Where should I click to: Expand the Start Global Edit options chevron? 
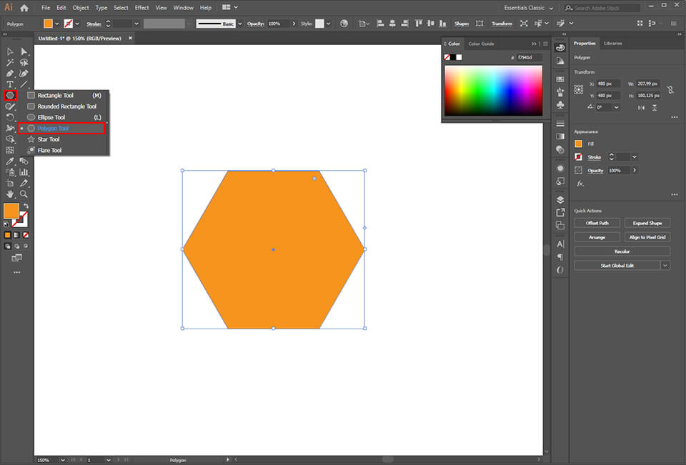pyautogui.click(x=665, y=265)
